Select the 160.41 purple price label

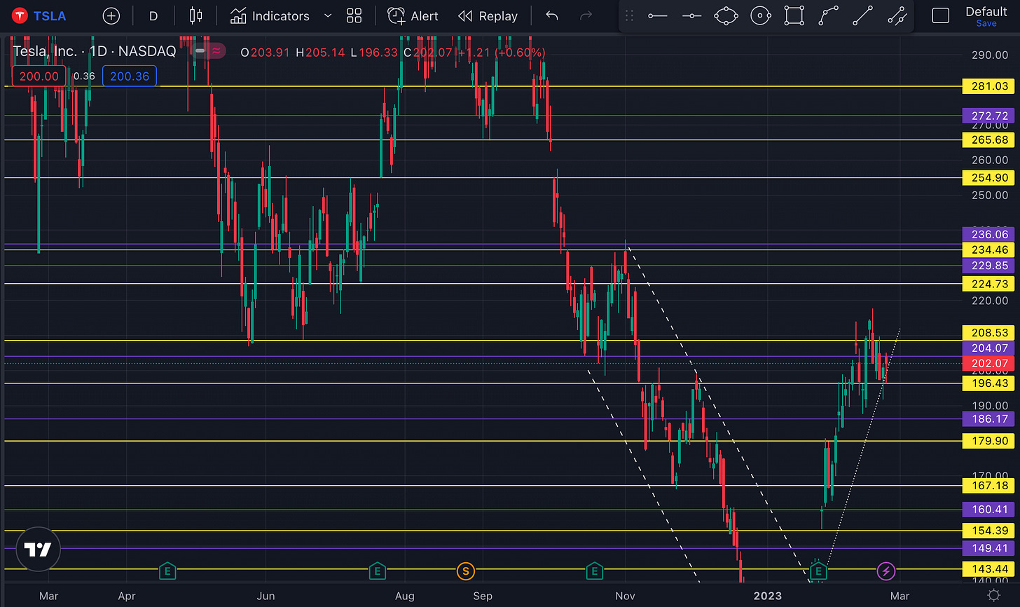(x=990, y=509)
